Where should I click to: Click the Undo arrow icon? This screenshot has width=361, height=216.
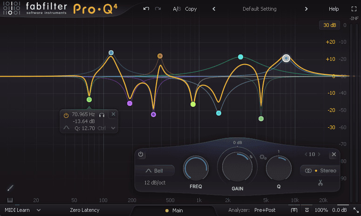146,9
